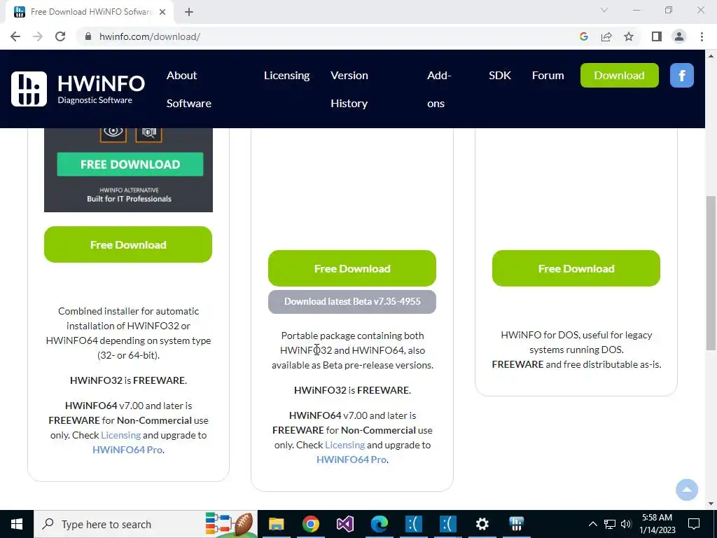Viewport: 717px width, 538px height.
Task: Open Chrome from the taskbar
Action: point(310,524)
